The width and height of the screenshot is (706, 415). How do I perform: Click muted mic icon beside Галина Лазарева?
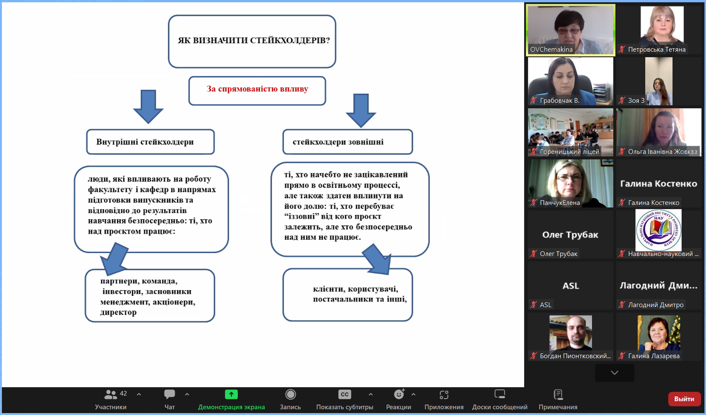[622, 356]
